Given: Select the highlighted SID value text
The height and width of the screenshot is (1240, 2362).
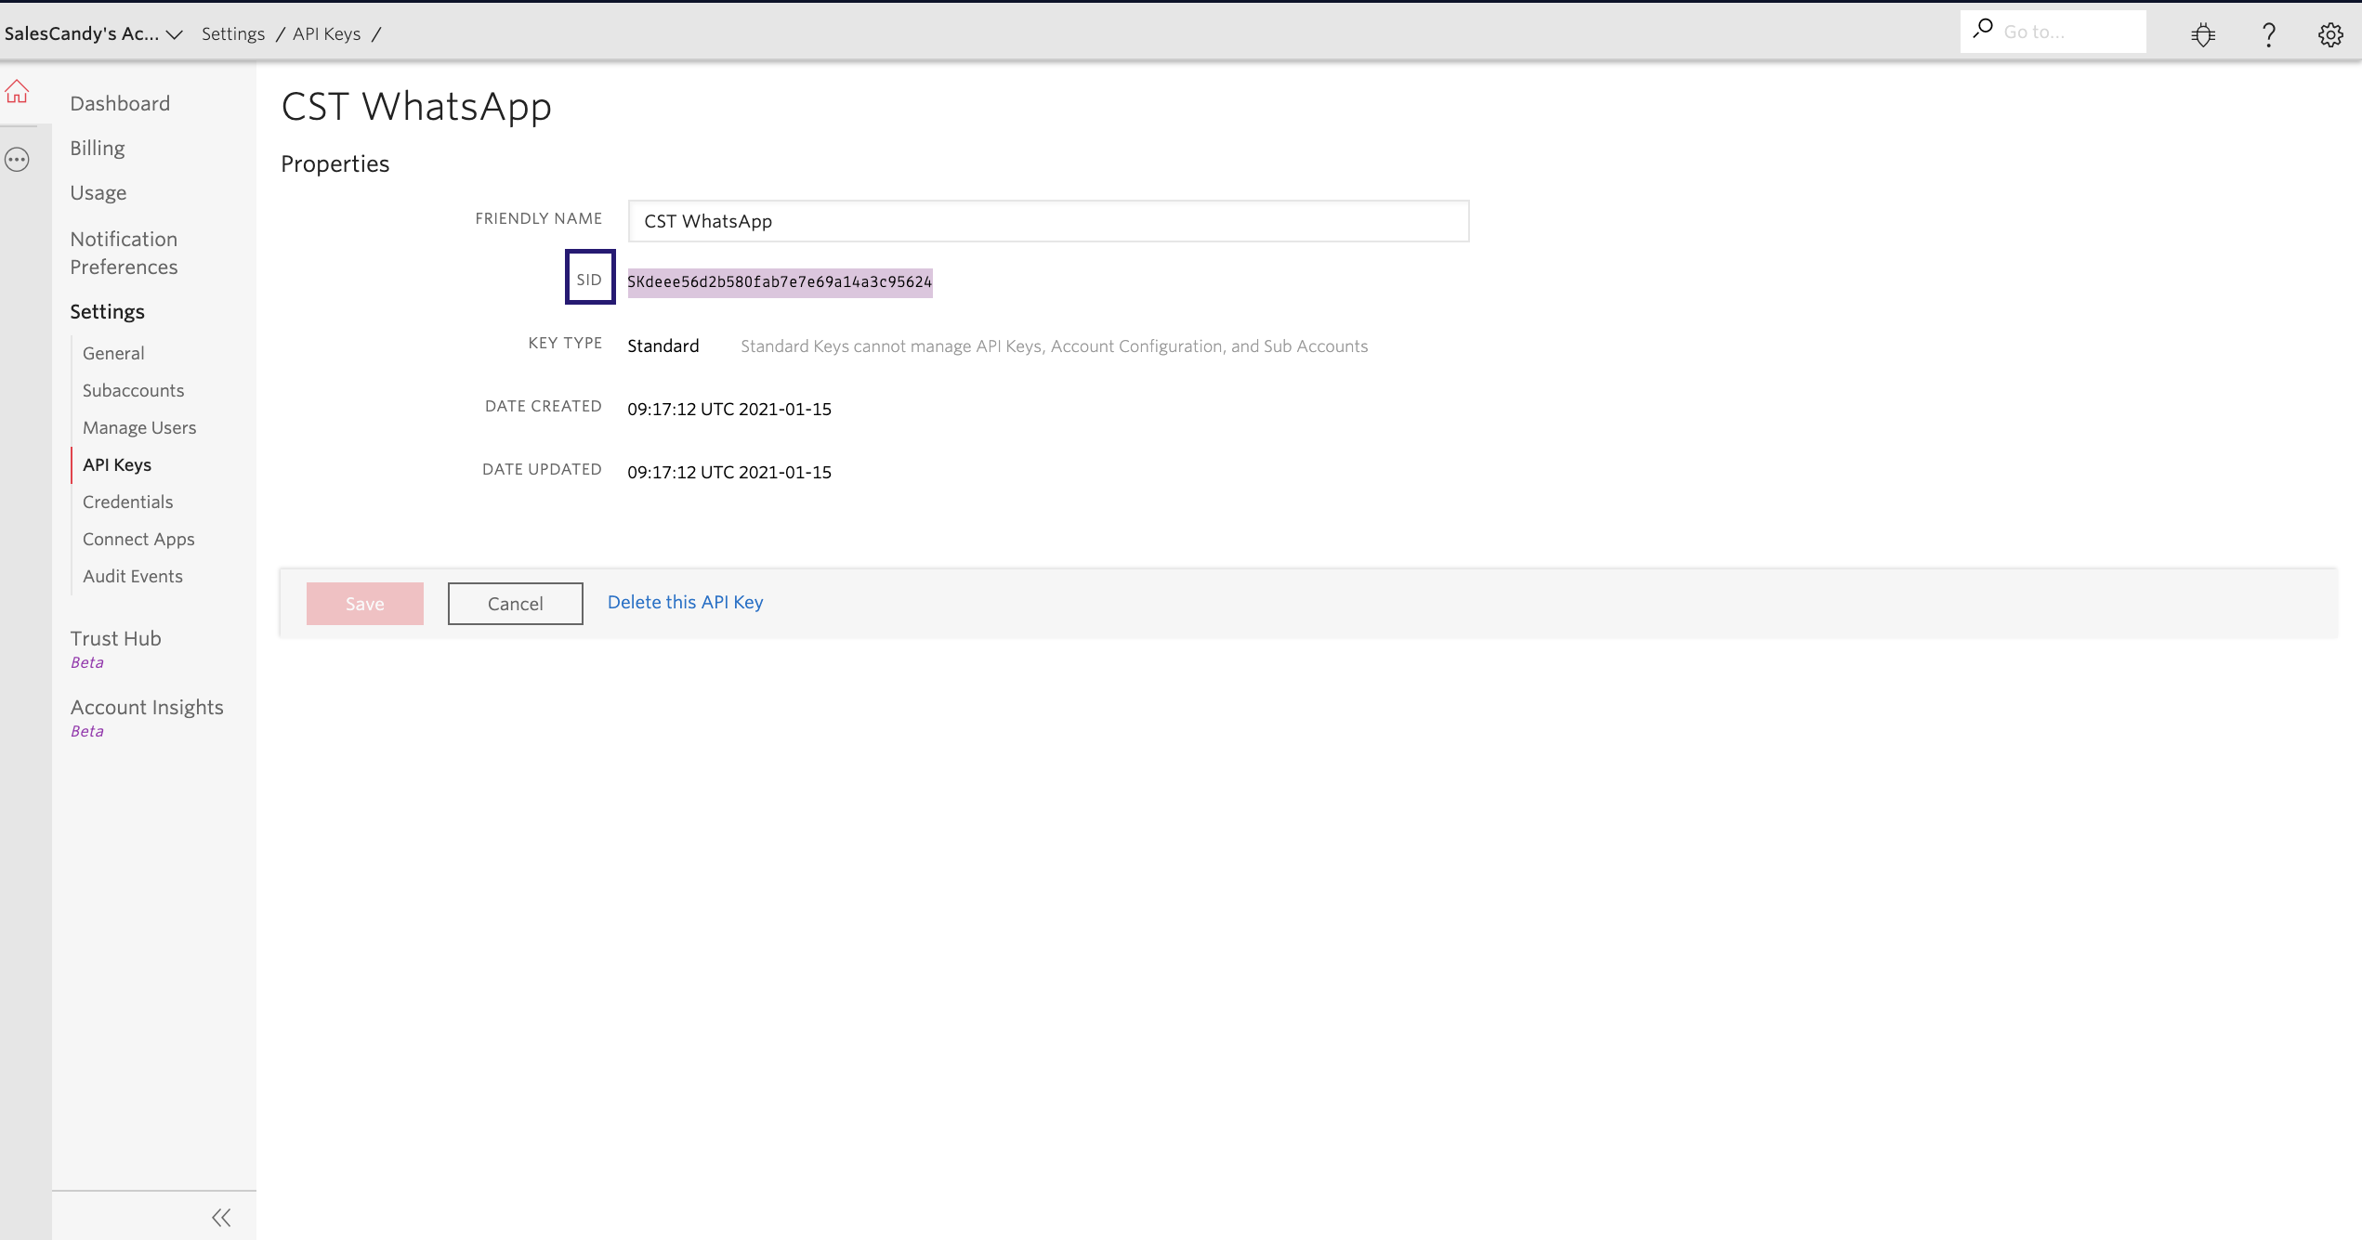Looking at the screenshot, I should click(x=779, y=282).
